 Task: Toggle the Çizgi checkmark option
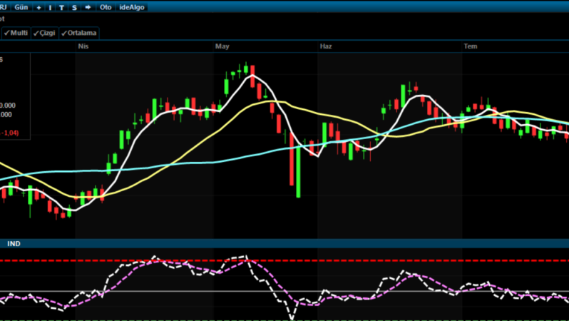(x=45, y=33)
